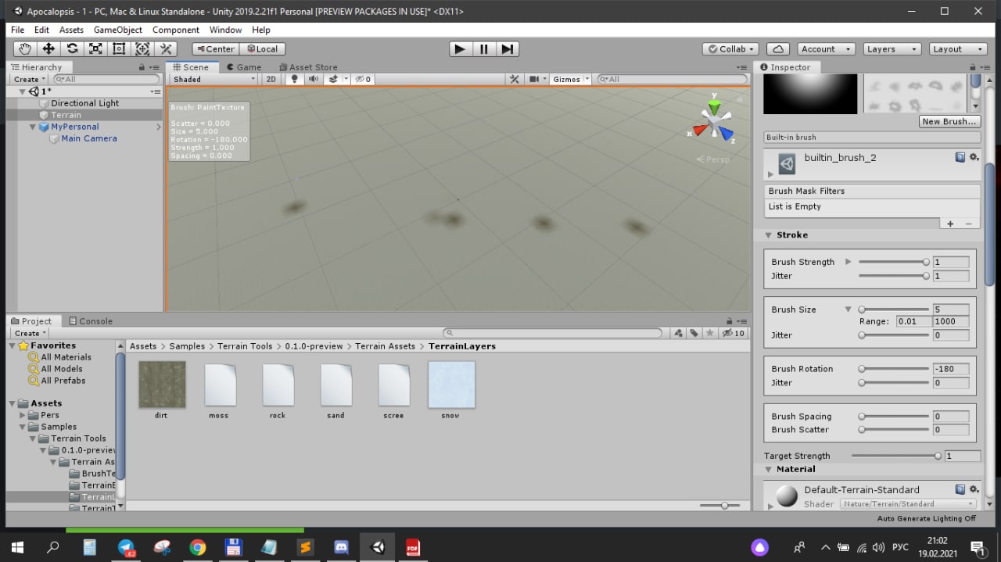Open the Gizmos dropdown
The width and height of the screenshot is (1001, 562).
[x=571, y=79]
